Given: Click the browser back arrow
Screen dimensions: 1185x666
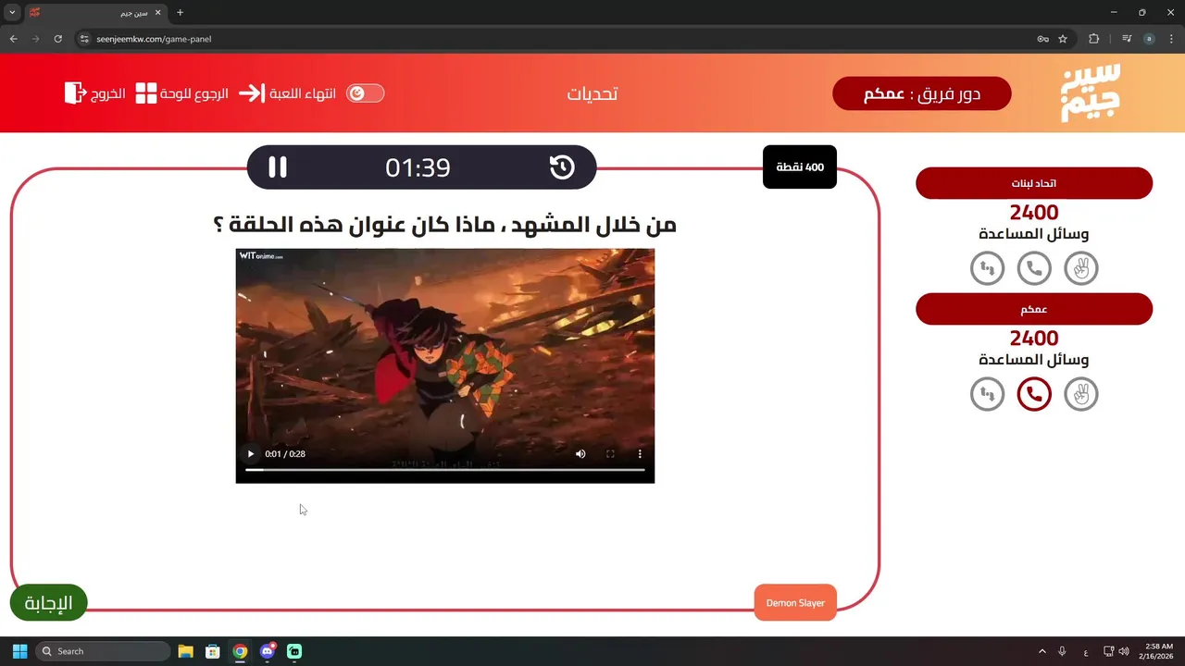Looking at the screenshot, I should (13, 39).
